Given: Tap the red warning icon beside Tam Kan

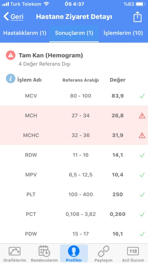Looking at the screenshot, I should [x=11, y=55].
